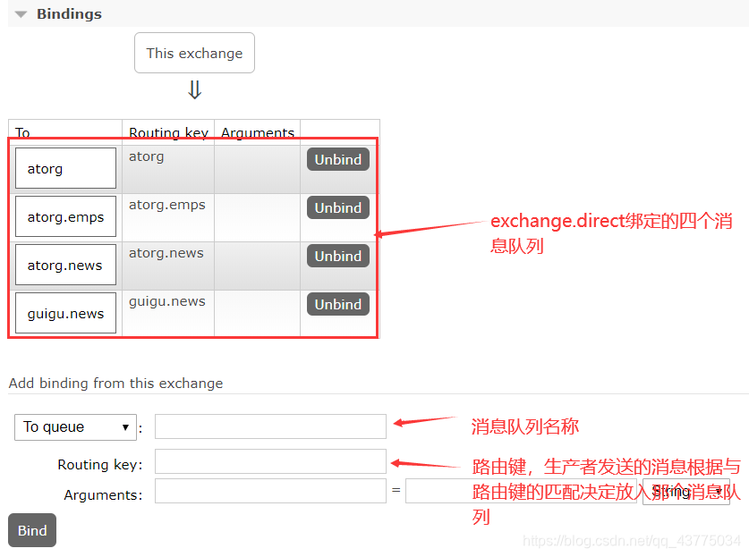
Task: Click the Routing key column header
Action: [x=168, y=132]
